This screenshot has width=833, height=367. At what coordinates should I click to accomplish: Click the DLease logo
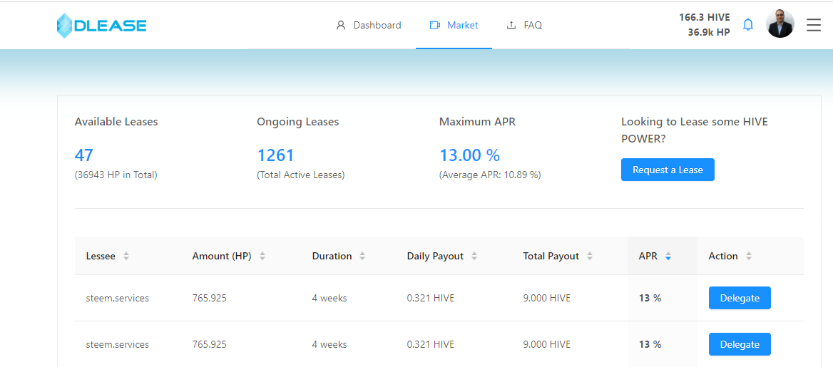[101, 26]
